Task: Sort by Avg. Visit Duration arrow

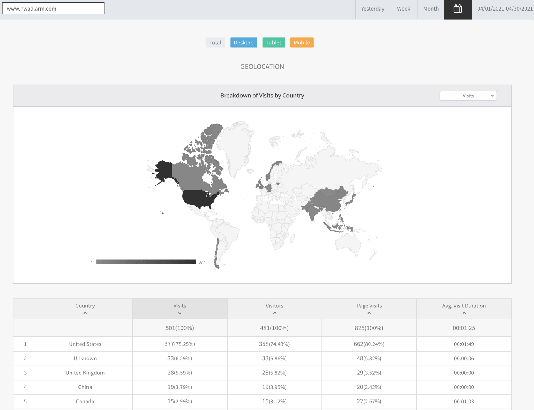Action: coord(464,313)
